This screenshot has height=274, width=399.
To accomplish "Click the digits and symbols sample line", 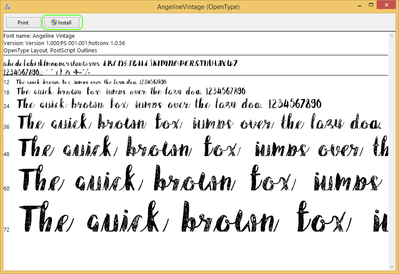I will click(47, 72).
